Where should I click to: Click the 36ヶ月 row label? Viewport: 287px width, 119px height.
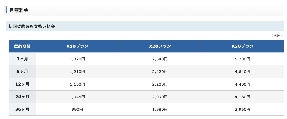tap(22, 110)
